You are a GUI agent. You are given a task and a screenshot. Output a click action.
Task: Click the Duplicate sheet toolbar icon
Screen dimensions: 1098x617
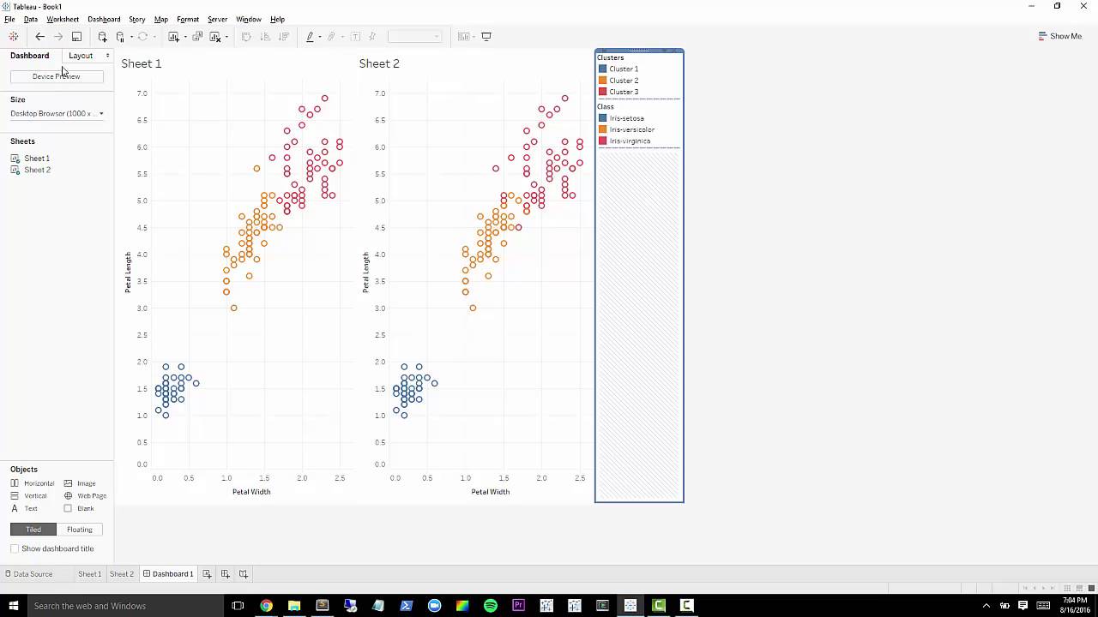coord(197,36)
